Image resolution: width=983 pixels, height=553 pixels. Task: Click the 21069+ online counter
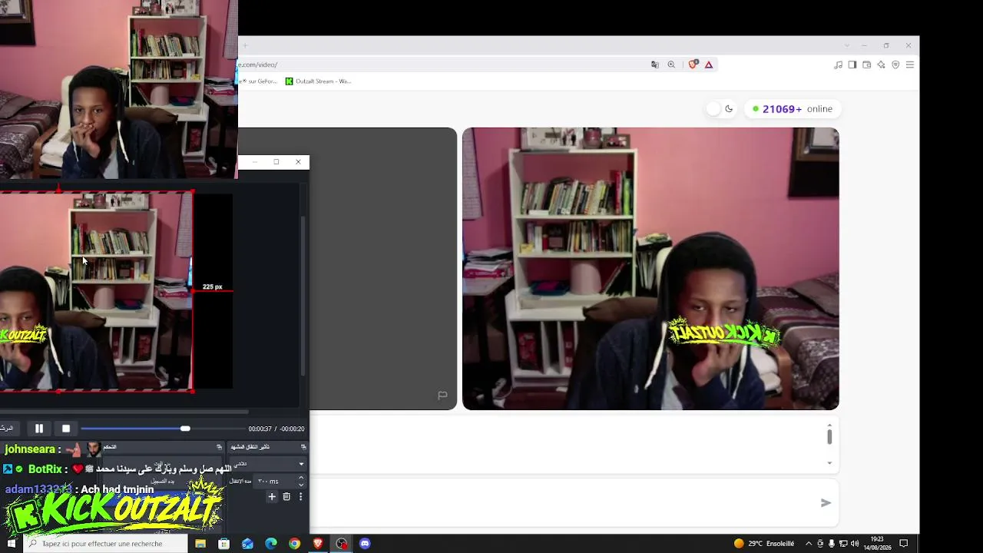click(793, 109)
